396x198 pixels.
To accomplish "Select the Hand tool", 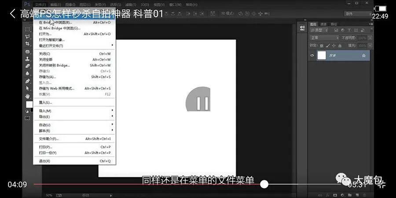I will [x=28, y=96].
